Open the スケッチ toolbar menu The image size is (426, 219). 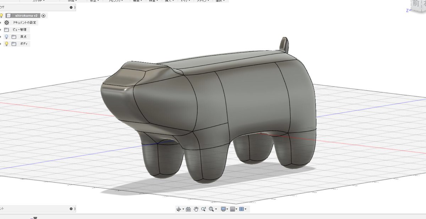pos(38,1)
